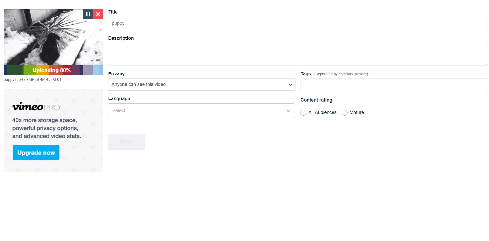Click the Upgrade now button
Image resolution: width=489 pixels, height=241 pixels.
point(36,153)
